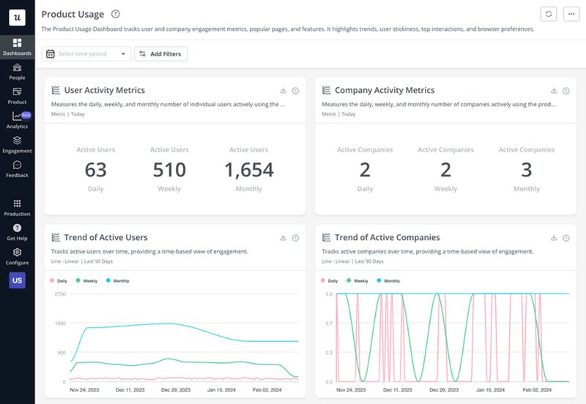Open history clock on Company Activity Metrics
Viewport: 586px width, 404px height.
565,91
